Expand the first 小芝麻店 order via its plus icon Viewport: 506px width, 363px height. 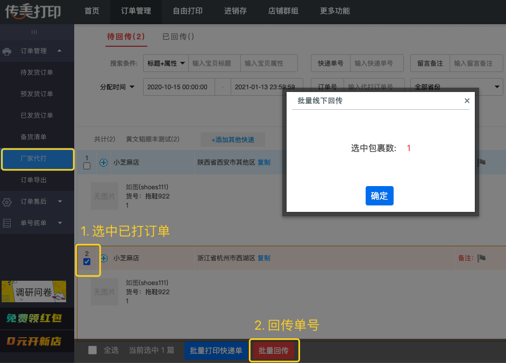103,162
